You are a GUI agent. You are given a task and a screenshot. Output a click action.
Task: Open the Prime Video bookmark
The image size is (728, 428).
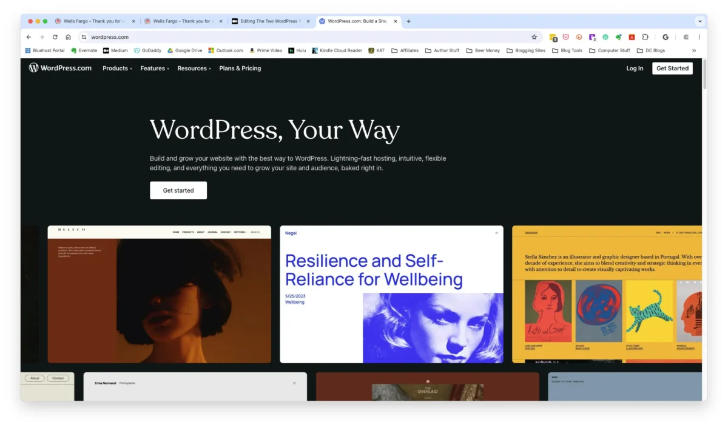266,50
